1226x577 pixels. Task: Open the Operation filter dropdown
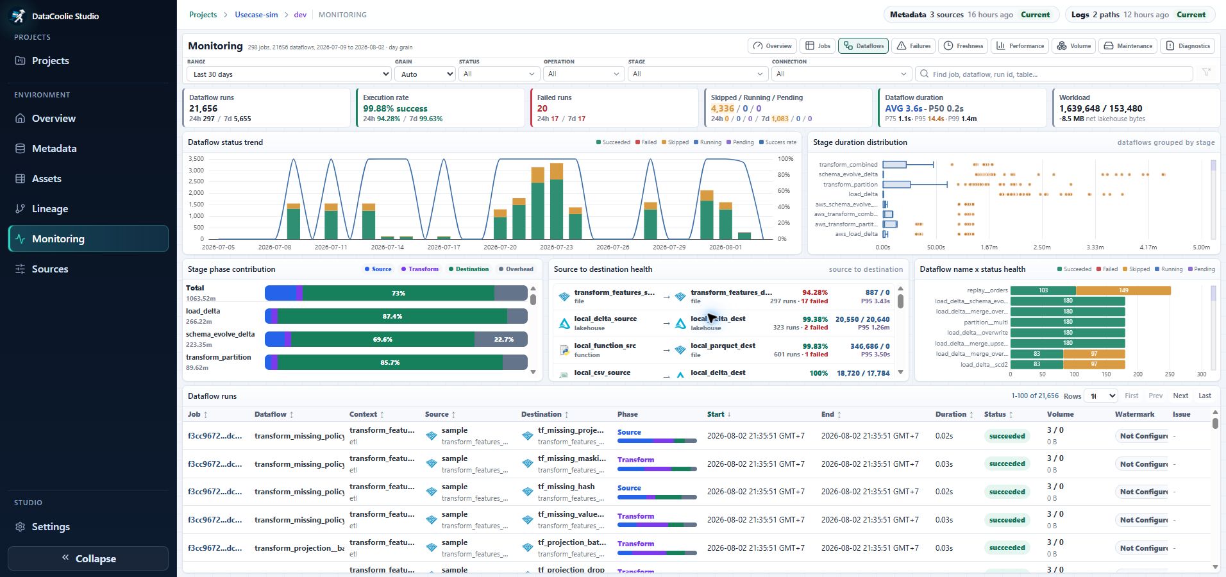click(x=584, y=74)
